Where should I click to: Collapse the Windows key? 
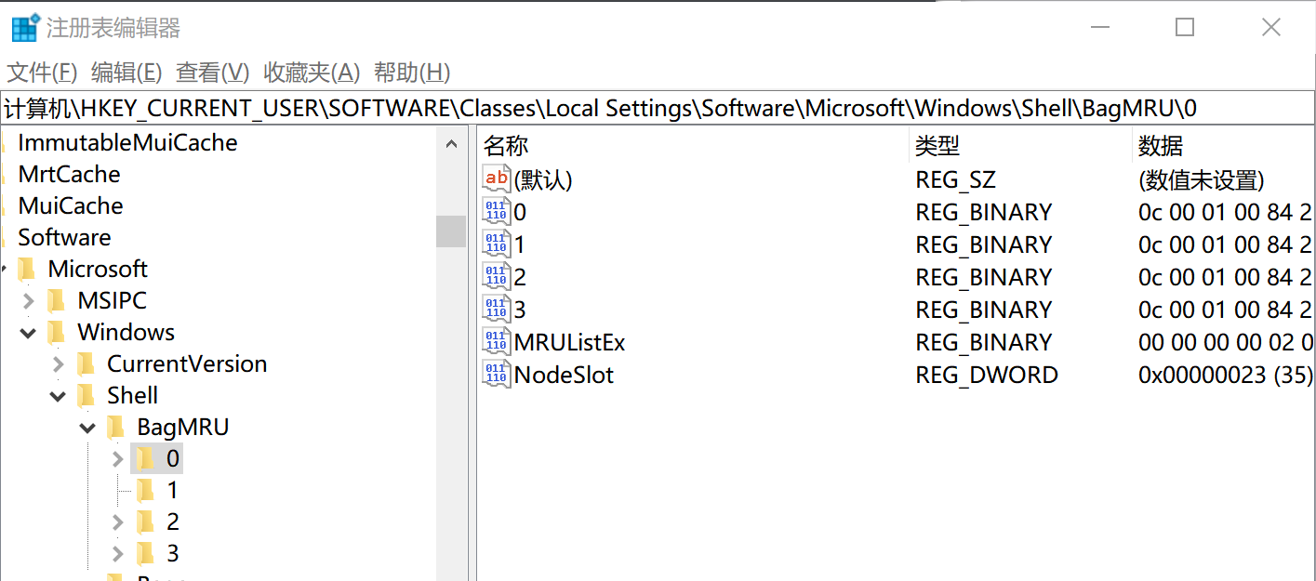pyautogui.click(x=28, y=332)
